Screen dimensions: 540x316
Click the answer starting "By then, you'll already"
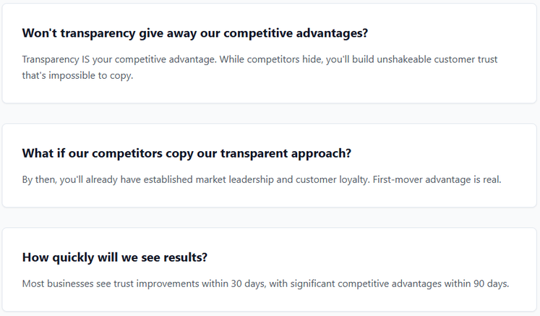coord(262,179)
